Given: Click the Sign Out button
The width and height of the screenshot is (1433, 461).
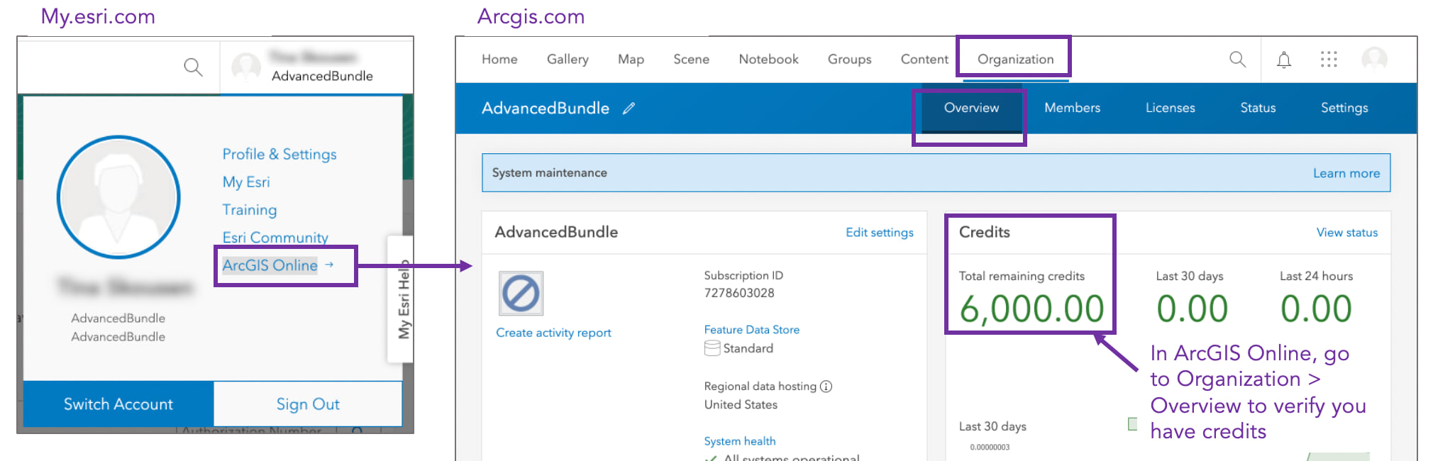Looking at the screenshot, I should 308,404.
